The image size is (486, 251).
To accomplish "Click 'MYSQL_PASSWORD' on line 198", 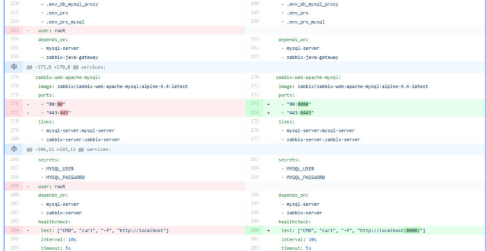I will click(65, 178).
